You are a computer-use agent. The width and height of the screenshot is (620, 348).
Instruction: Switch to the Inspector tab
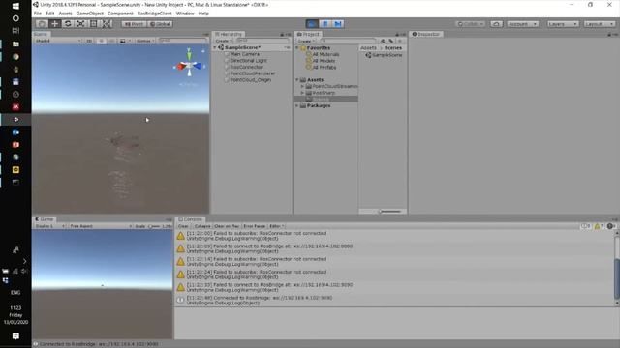[x=426, y=35]
